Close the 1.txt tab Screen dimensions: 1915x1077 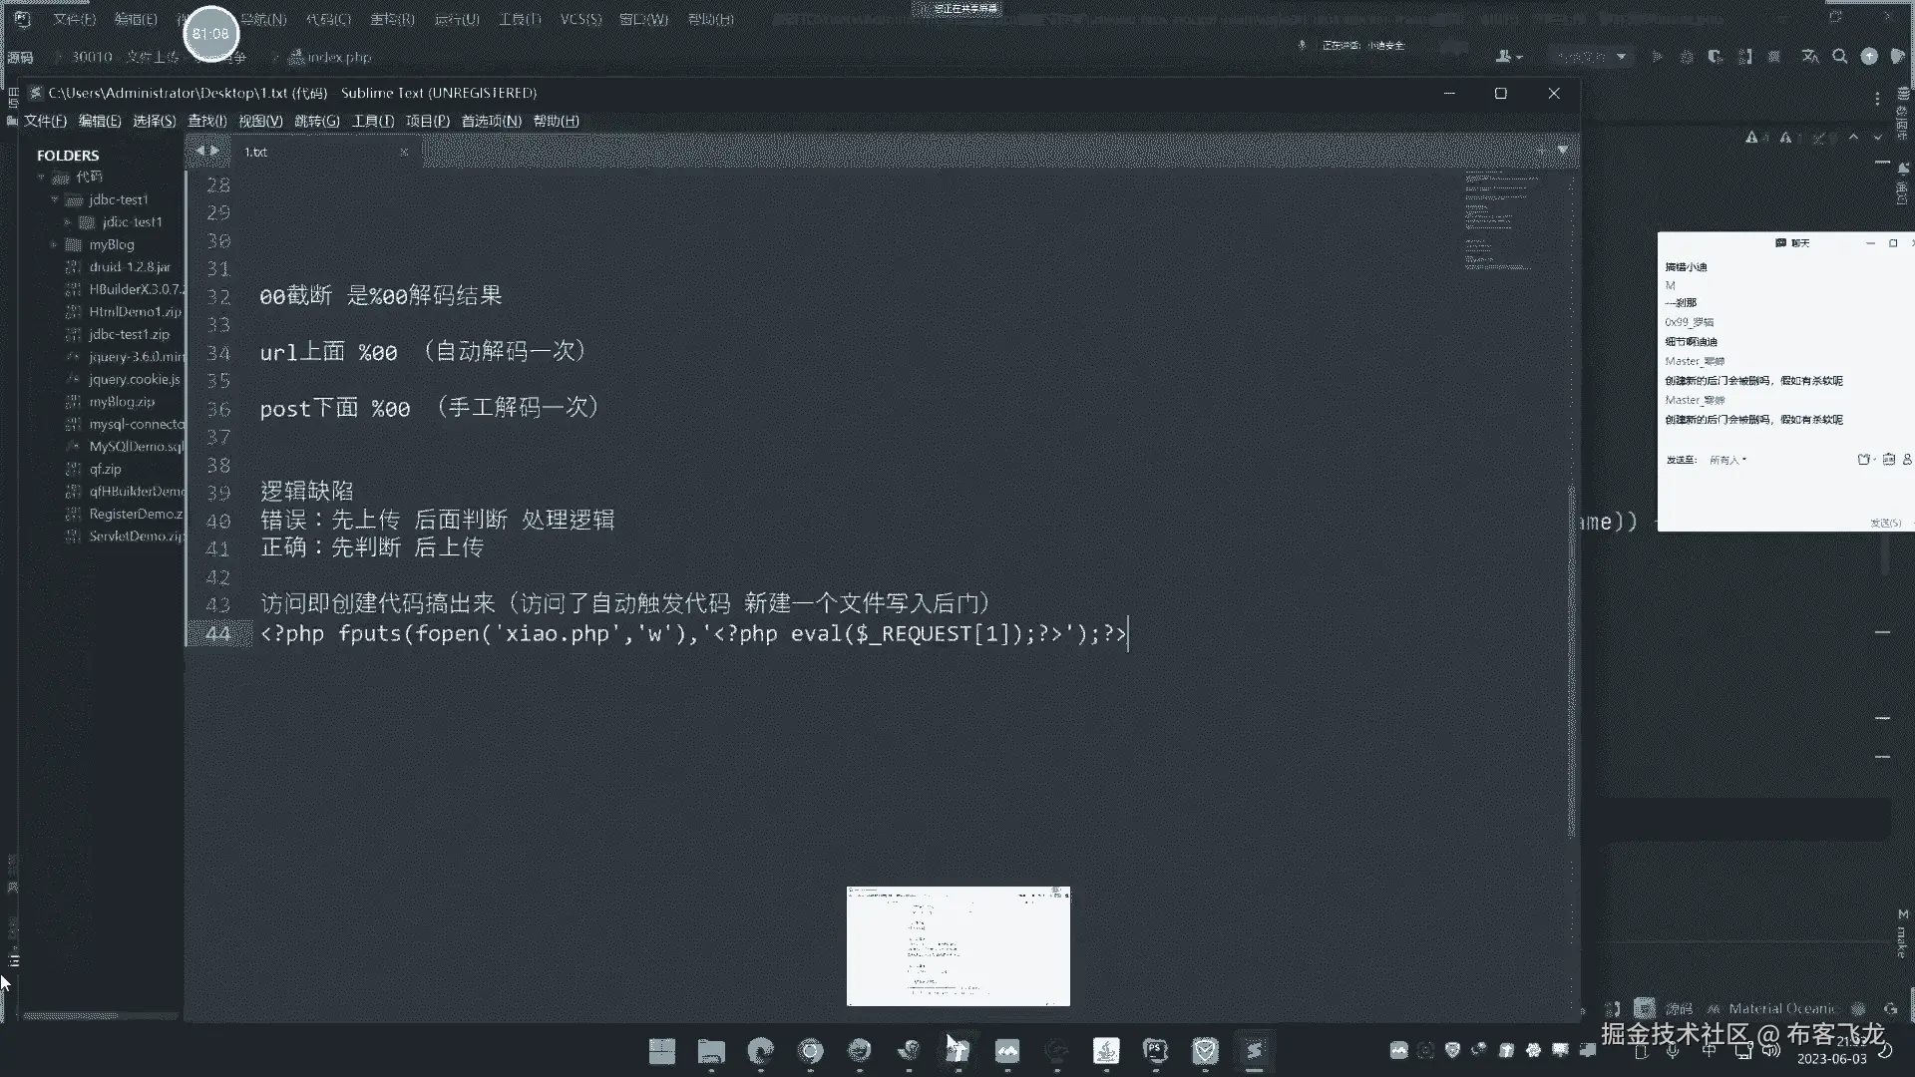click(x=404, y=153)
